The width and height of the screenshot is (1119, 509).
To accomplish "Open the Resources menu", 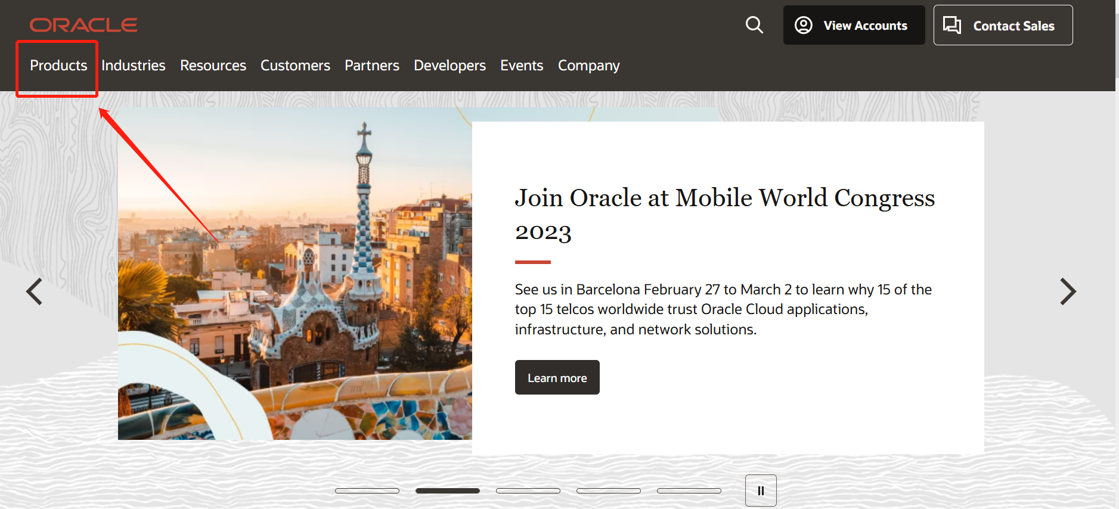I will (213, 66).
